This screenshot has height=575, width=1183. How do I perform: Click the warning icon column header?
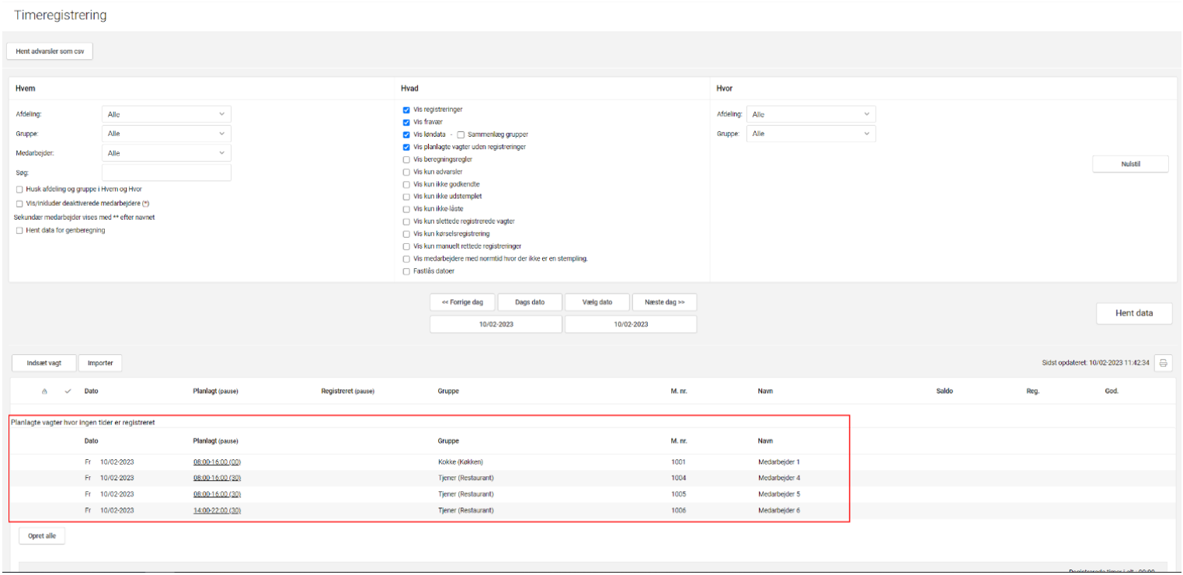click(43, 391)
